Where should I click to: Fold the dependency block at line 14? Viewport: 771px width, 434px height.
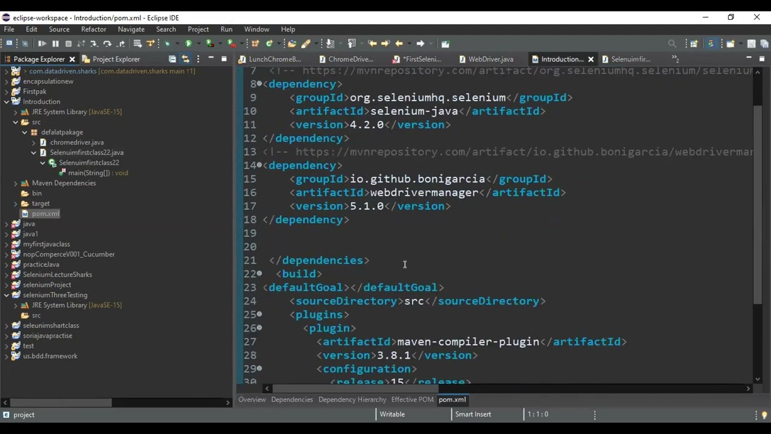[260, 165]
